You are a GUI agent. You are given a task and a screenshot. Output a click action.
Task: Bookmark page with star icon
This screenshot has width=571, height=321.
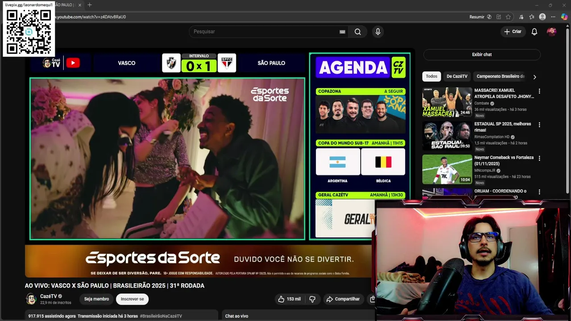pos(508,17)
